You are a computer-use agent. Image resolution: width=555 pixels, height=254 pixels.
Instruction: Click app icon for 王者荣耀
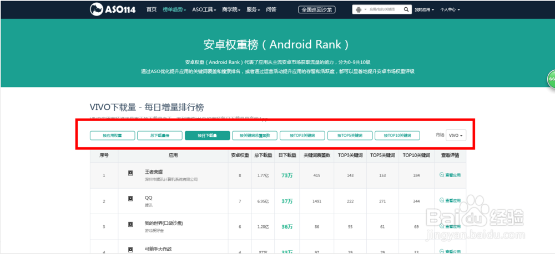(130, 173)
